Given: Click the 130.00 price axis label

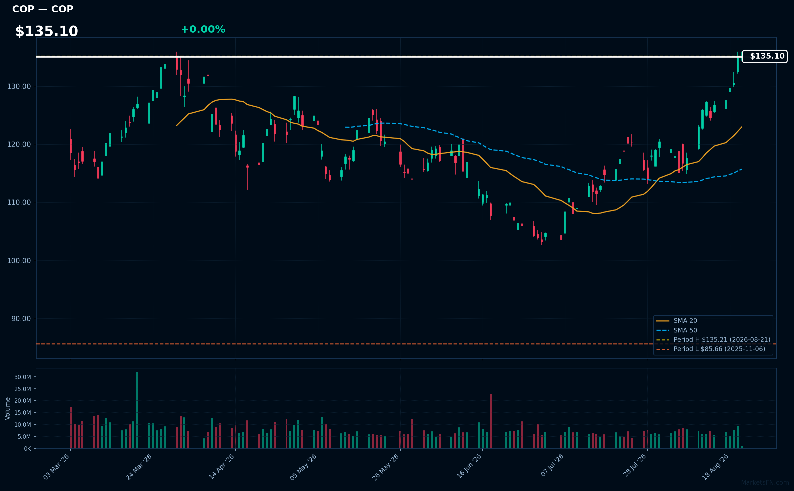Looking at the screenshot, I should pyautogui.click(x=19, y=87).
